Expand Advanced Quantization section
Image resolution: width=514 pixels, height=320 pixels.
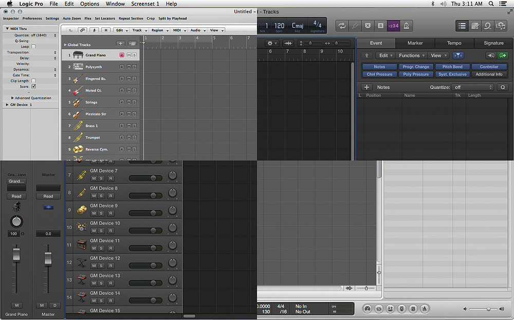point(12,98)
